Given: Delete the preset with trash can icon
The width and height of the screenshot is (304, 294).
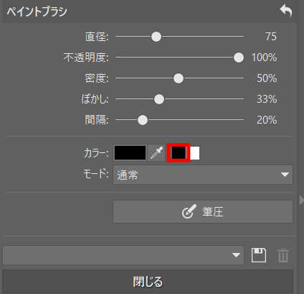Looking at the screenshot, I should tap(283, 255).
